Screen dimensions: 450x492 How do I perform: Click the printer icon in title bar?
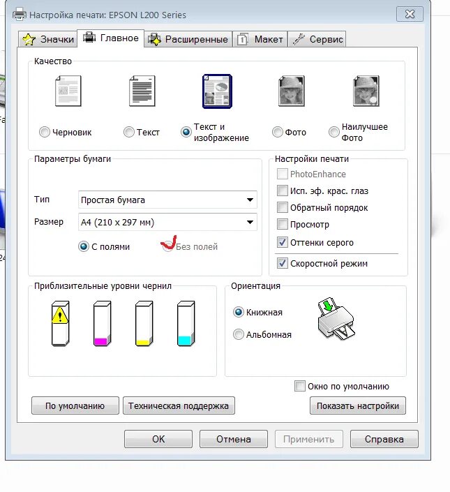(x=19, y=15)
